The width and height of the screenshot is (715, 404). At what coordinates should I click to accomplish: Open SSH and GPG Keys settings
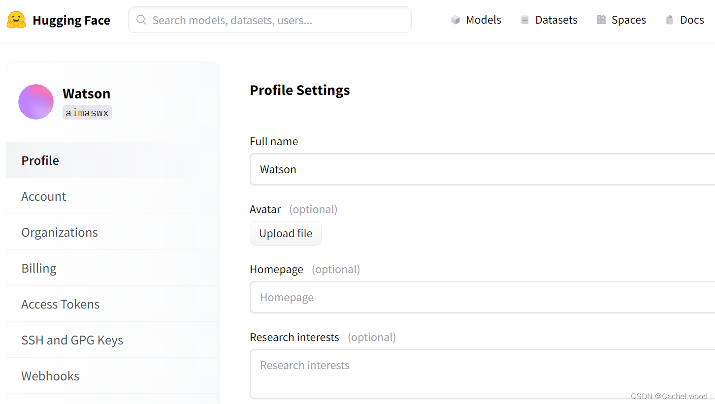(x=72, y=340)
